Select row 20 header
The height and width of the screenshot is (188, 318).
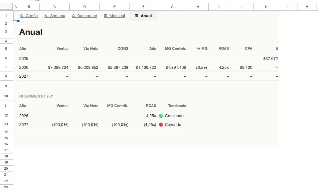pyautogui.click(x=6, y=168)
